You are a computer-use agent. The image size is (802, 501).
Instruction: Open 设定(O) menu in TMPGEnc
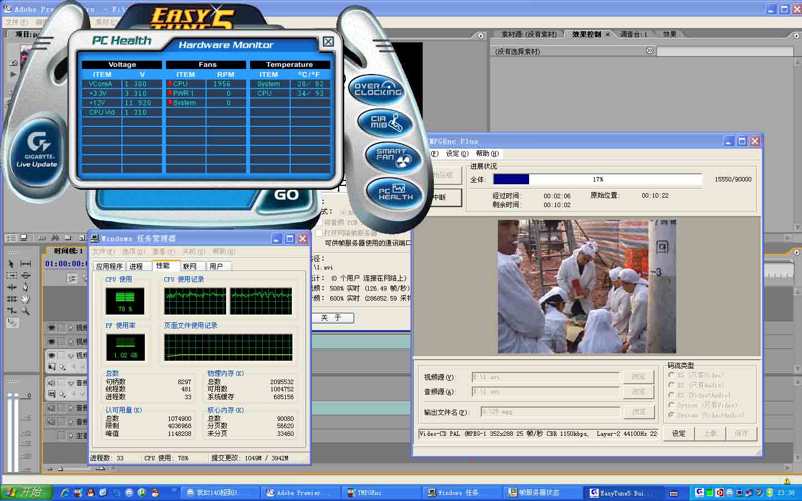pyautogui.click(x=457, y=154)
